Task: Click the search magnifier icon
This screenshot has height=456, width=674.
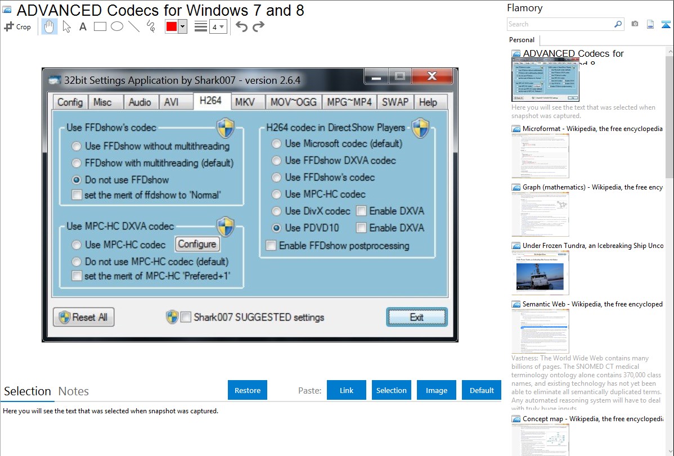Action: pos(618,24)
